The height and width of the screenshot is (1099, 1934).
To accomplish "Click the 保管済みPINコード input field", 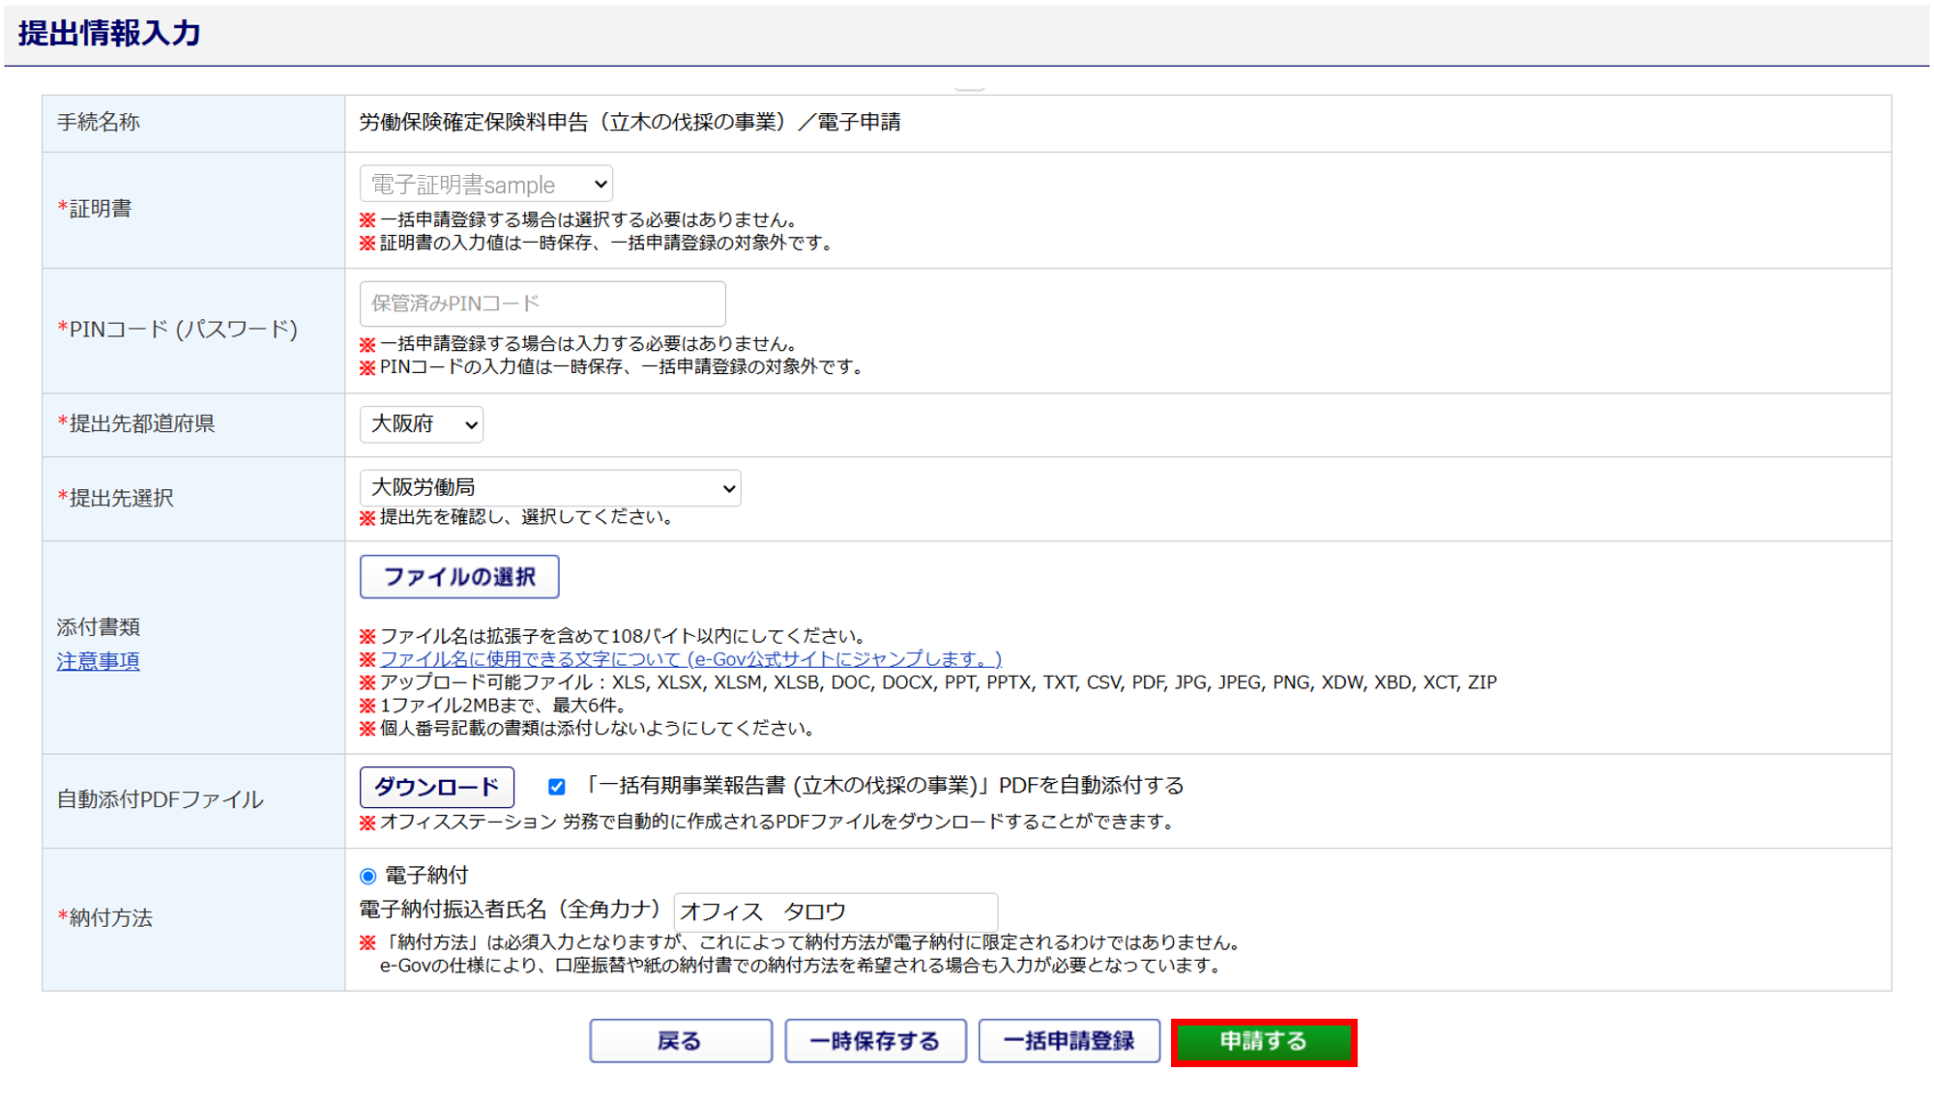I will (542, 304).
